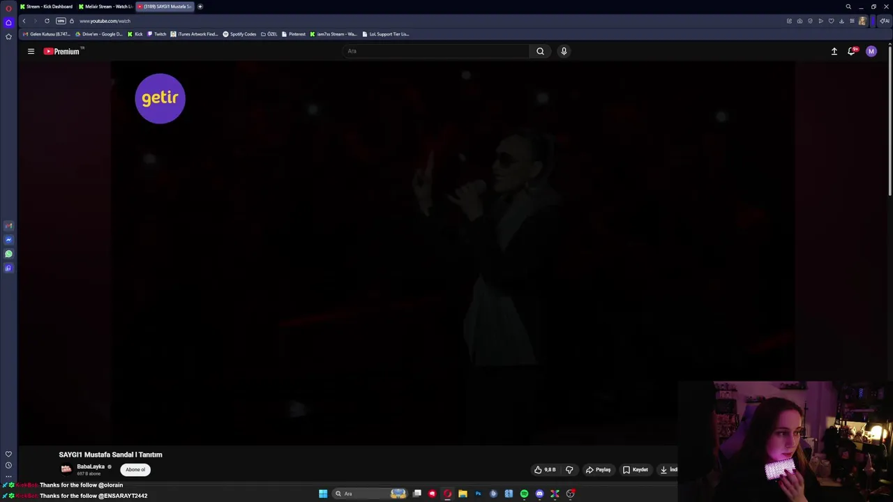Go back with browser back arrow
Image resolution: width=893 pixels, height=502 pixels.
point(24,21)
